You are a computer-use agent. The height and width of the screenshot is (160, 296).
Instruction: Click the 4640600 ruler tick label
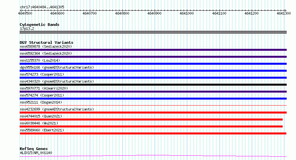tap(58, 13)
